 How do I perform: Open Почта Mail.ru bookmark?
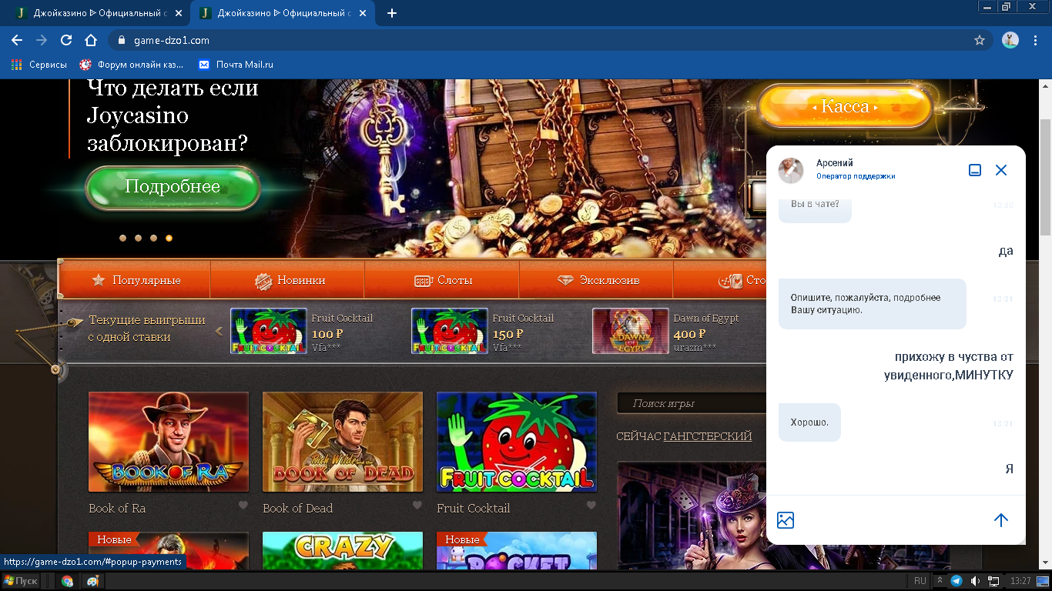click(236, 65)
